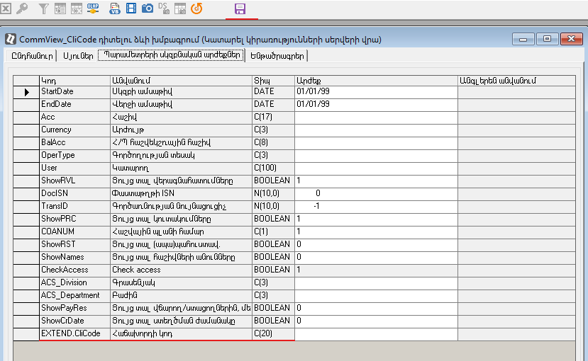Open the VB script icon
The width and height of the screenshot is (588, 361).
(x=114, y=8)
